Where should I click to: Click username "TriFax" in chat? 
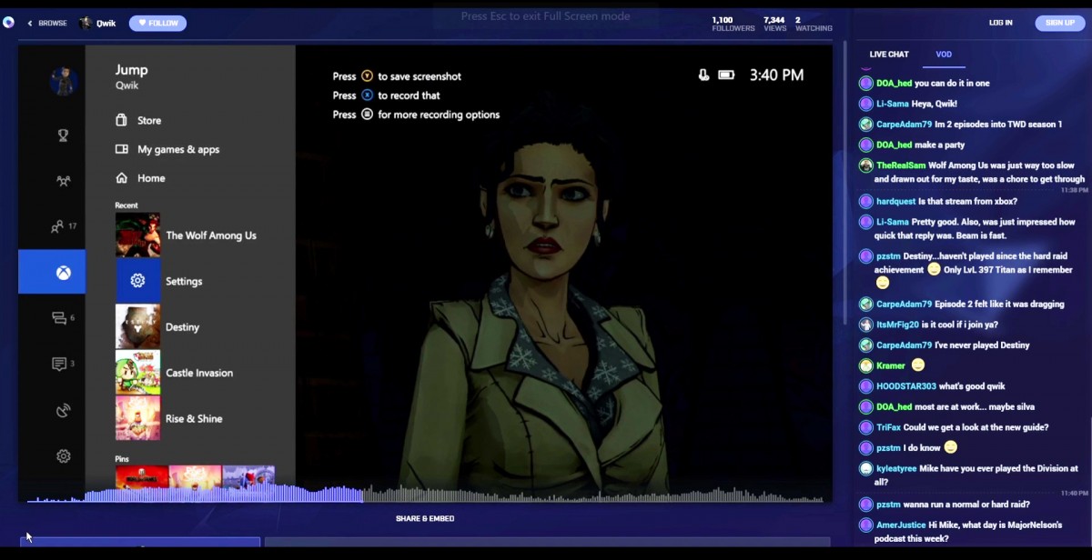click(888, 427)
